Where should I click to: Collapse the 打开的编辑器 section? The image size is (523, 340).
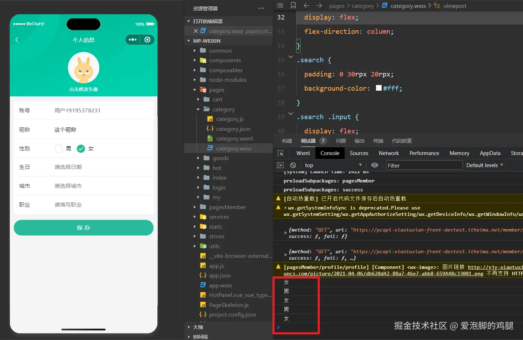[x=189, y=21]
